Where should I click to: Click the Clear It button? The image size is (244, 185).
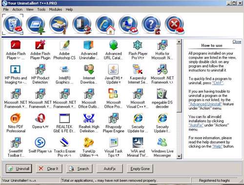[49, 168]
